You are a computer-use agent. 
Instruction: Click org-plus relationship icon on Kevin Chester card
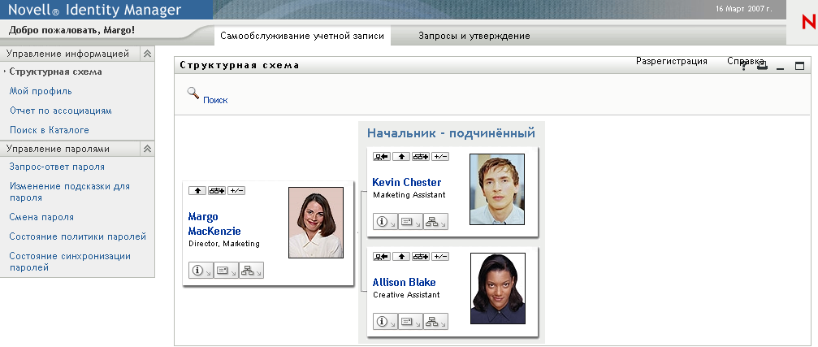[421, 157]
